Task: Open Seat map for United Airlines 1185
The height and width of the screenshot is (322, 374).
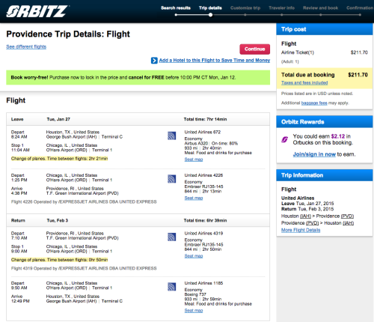Action: click(x=194, y=310)
